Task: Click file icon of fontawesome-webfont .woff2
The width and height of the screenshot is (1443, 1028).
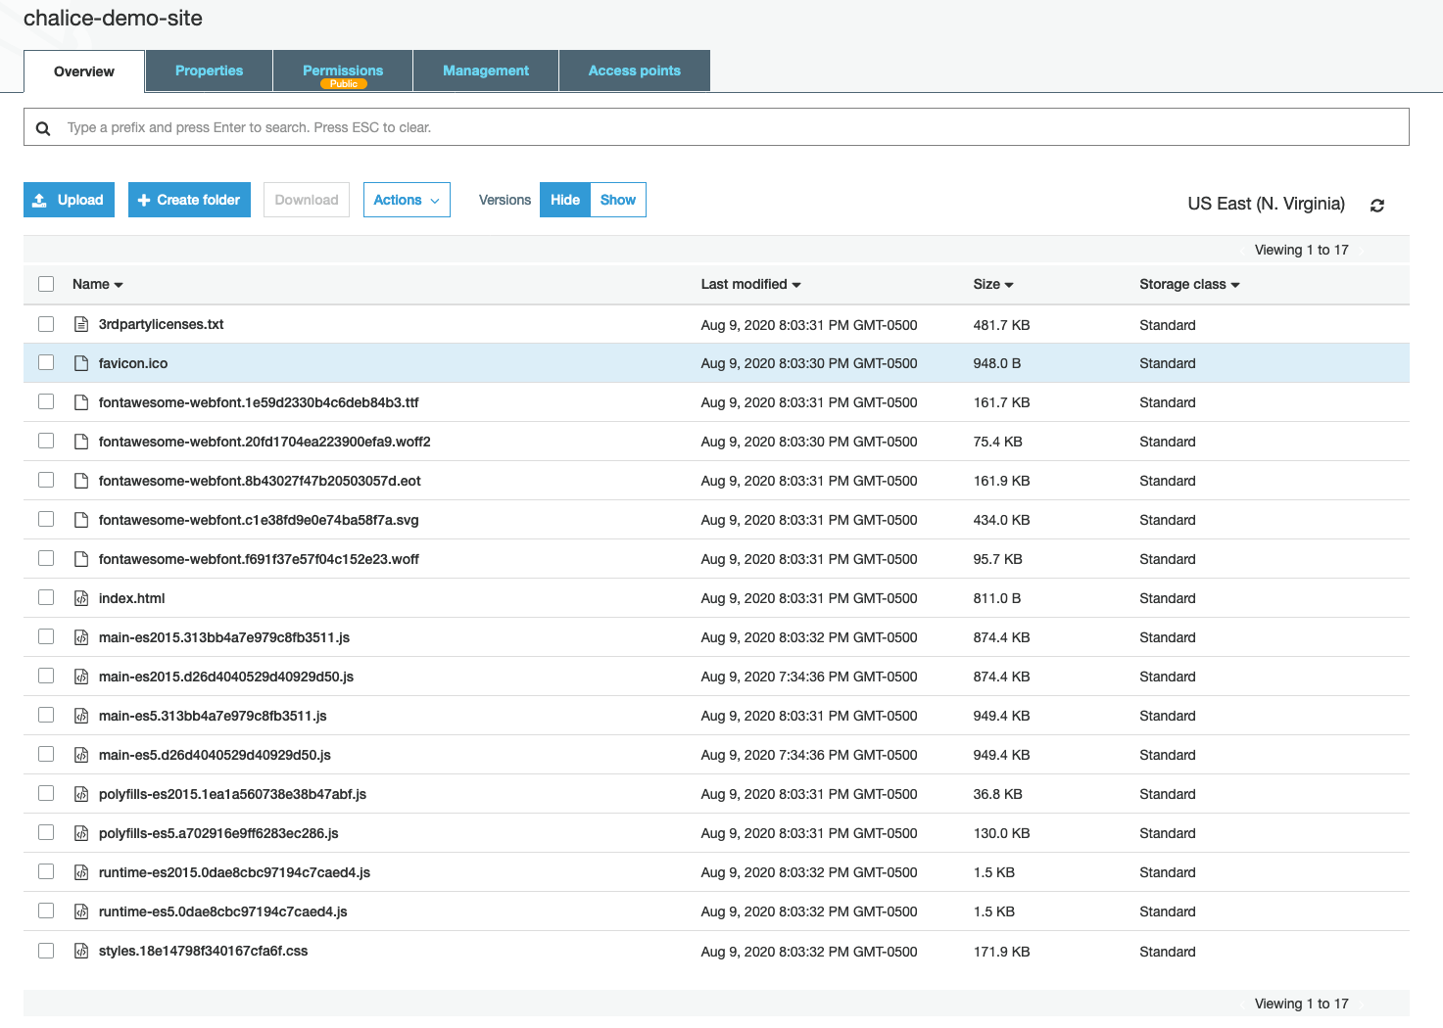Action: (82, 442)
